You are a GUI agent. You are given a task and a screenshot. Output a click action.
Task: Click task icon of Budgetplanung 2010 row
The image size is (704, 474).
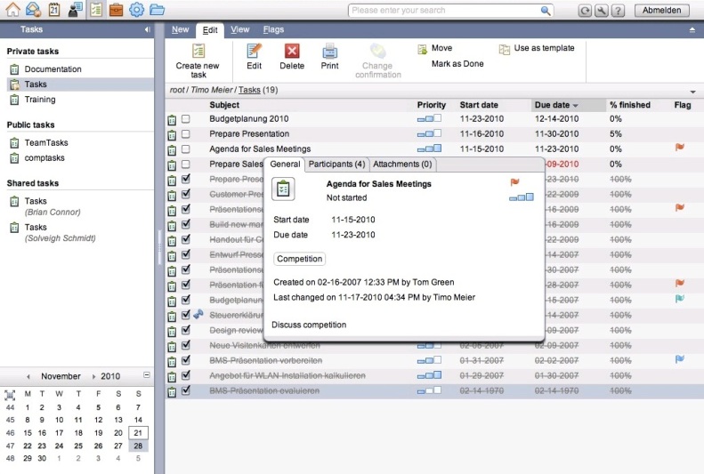172,120
